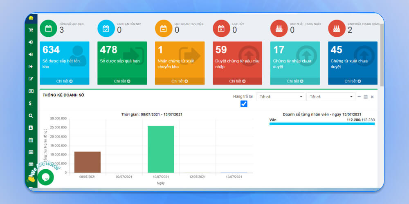Click the edit pencil icon in sidebar
Screen dimensions: 409x204
click(31, 79)
